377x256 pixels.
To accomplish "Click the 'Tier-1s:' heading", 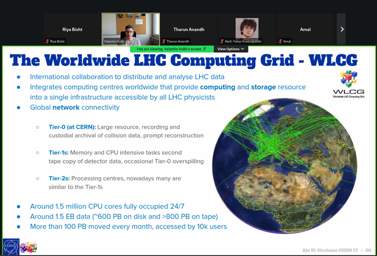I will pos(58,153).
